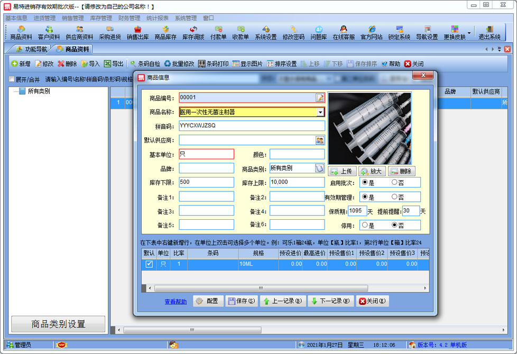Open 采购进货 from the toolbar
This screenshot has width=517, height=354.
tap(109, 33)
